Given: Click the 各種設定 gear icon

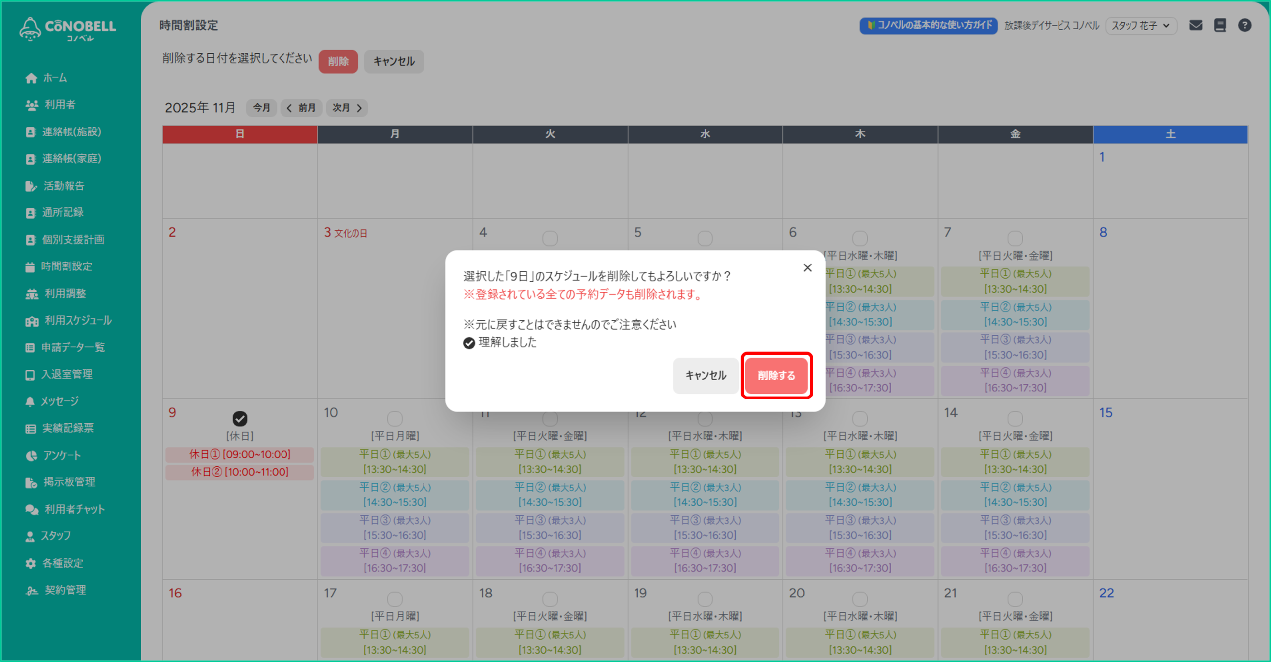Looking at the screenshot, I should click(x=31, y=563).
